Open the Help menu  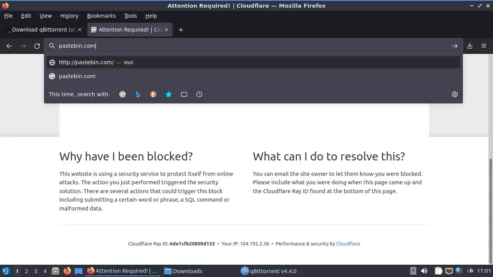tap(151, 16)
